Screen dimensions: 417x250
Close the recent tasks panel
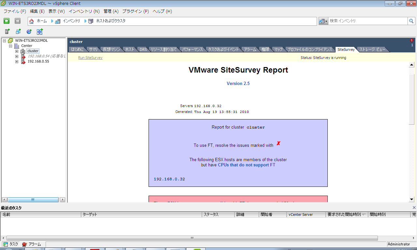(x=414, y=207)
